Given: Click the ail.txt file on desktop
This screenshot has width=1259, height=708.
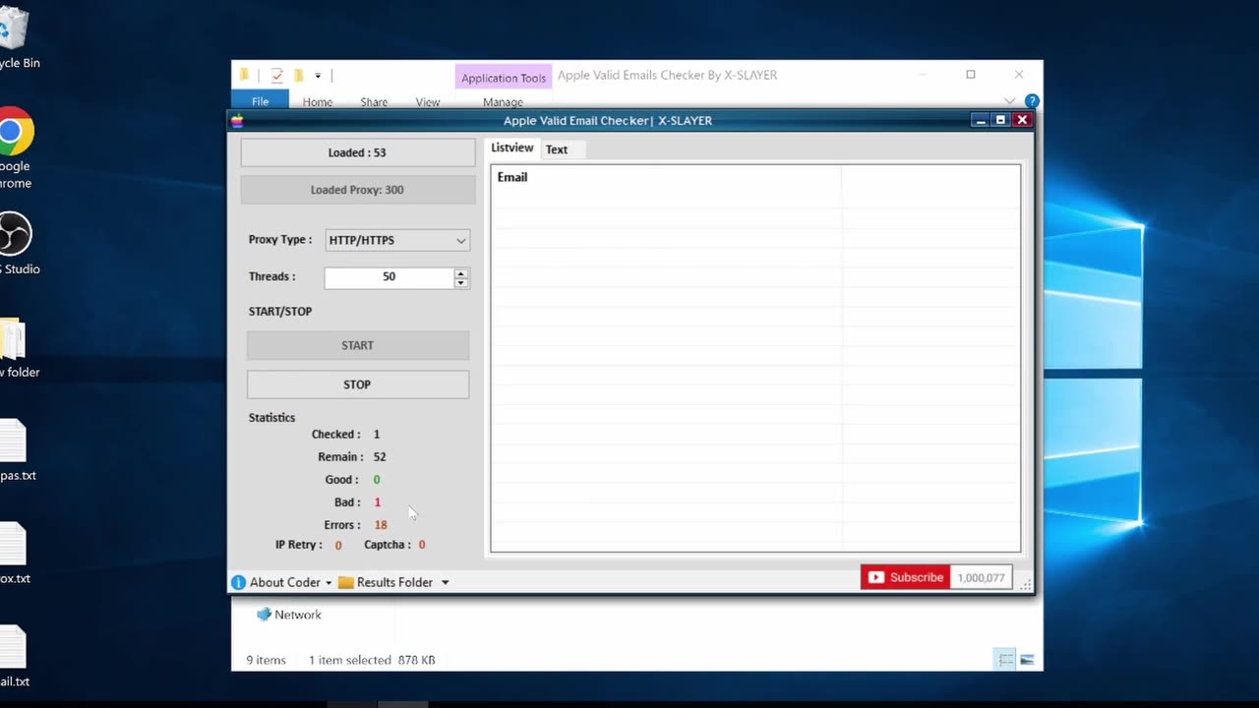Looking at the screenshot, I should (x=14, y=657).
